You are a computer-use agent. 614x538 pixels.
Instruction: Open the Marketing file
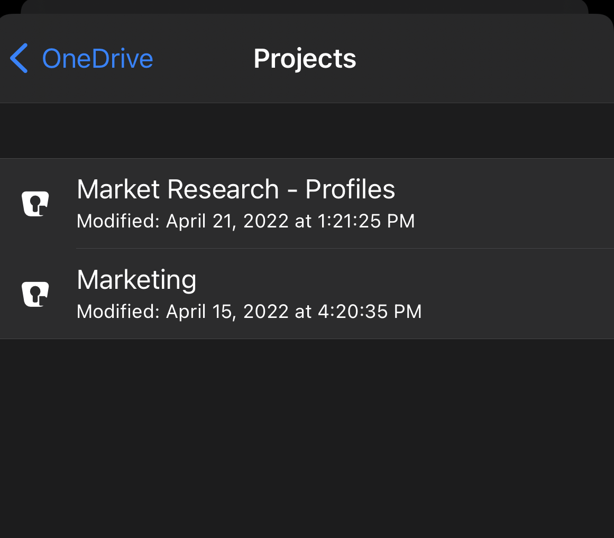tap(136, 279)
